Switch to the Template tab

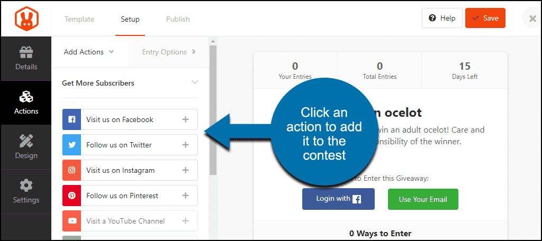click(x=79, y=19)
